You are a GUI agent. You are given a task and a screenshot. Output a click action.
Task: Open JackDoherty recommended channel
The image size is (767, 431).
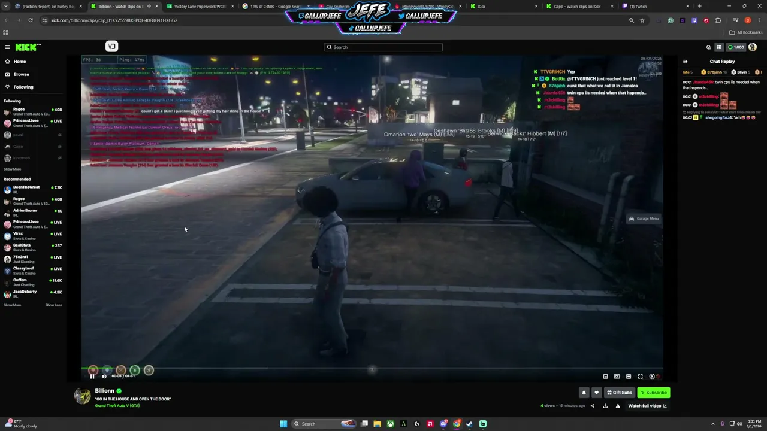(33, 294)
